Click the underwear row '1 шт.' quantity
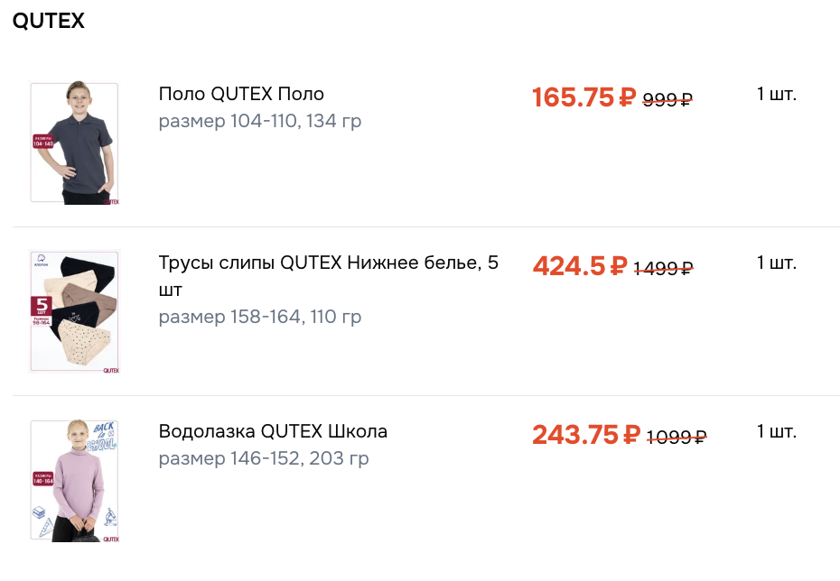This screenshot has width=840, height=581. point(777,263)
